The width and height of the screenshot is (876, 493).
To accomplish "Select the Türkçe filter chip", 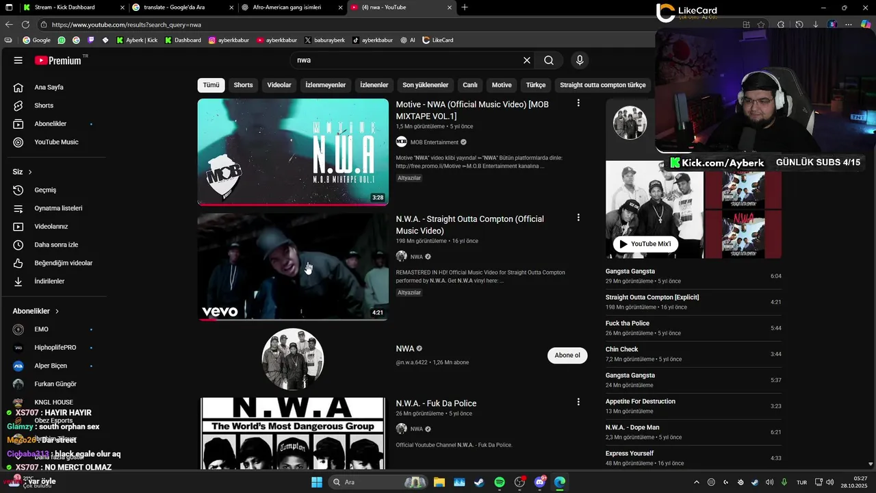I will pos(536,85).
